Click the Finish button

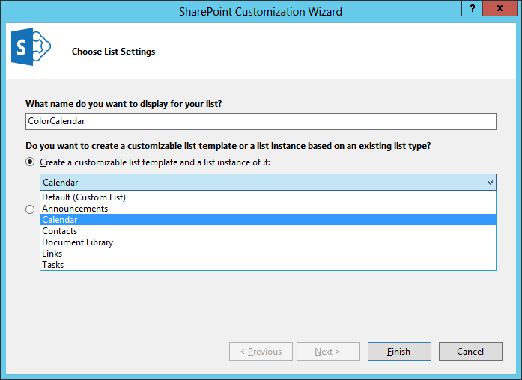tap(399, 351)
